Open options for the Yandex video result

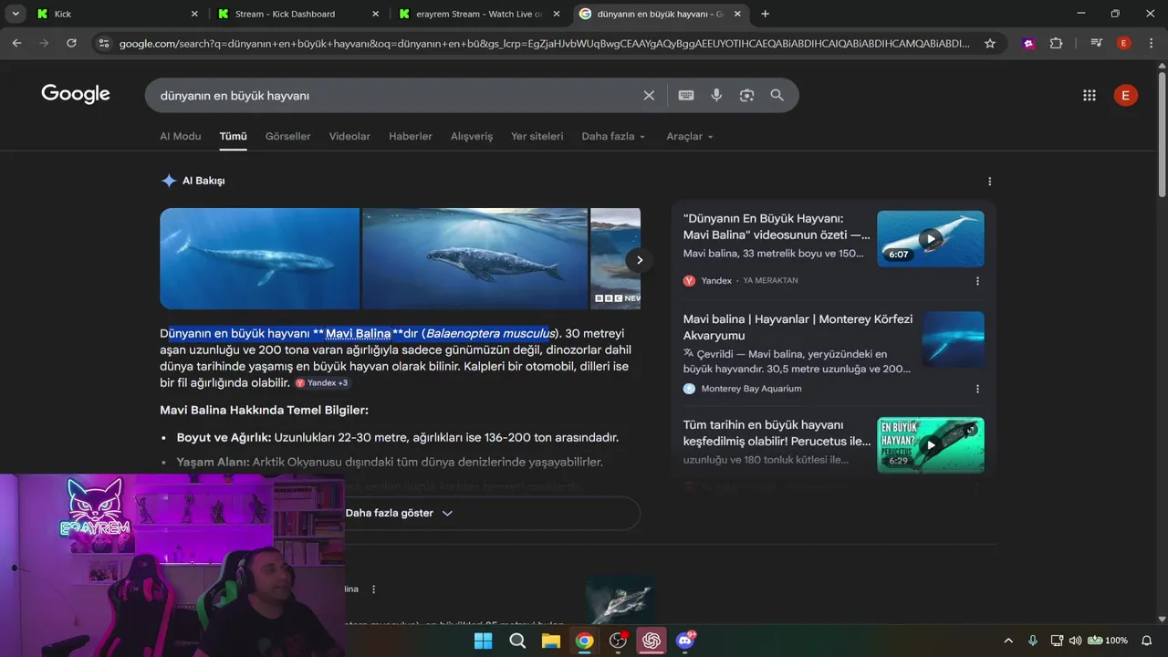(x=977, y=281)
